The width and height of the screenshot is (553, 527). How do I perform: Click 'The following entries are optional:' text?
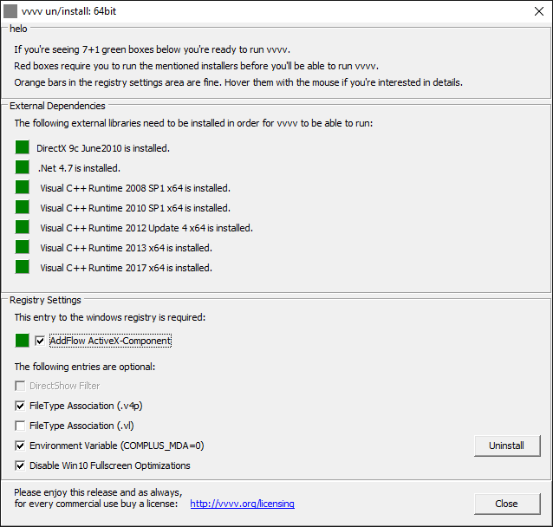tap(85, 367)
